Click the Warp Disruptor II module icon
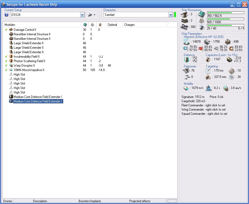The width and height of the screenshot is (249, 204). [x=11, y=65]
